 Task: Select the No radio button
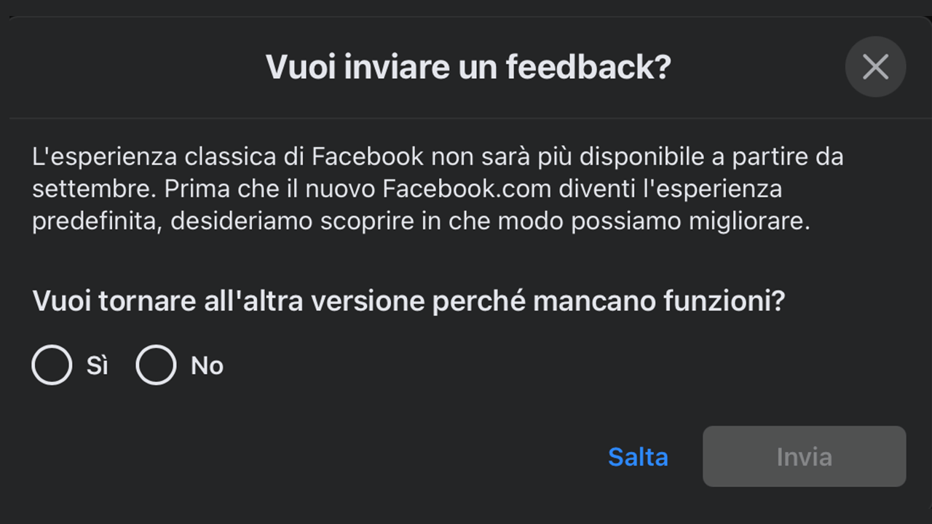[x=156, y=365]
